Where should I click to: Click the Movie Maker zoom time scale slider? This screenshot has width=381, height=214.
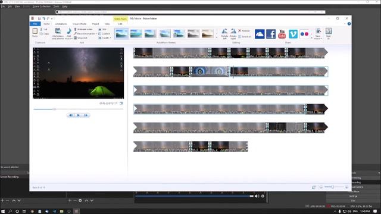pyautogui.click(x=333, y=187)
